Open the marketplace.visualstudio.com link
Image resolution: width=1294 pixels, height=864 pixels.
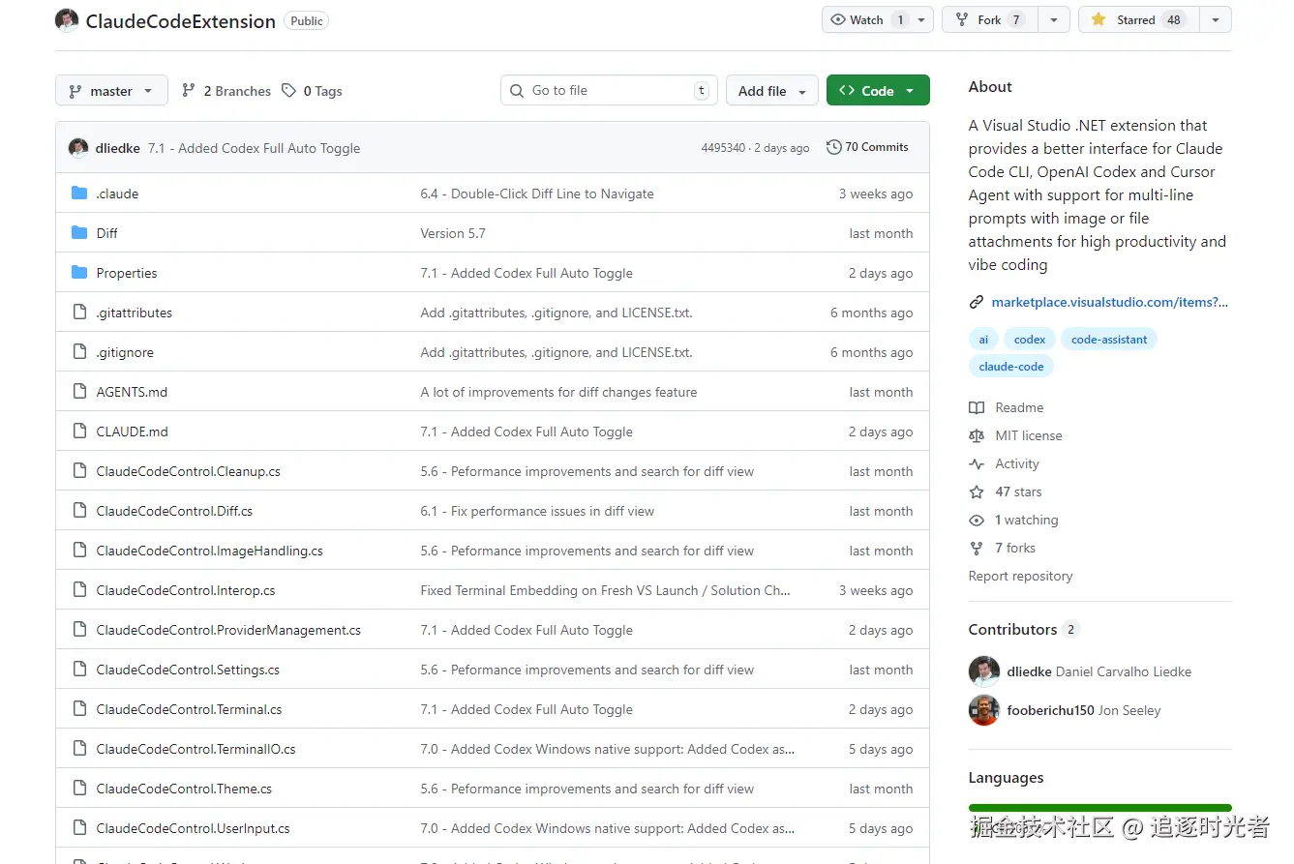tap(1109, 302)
